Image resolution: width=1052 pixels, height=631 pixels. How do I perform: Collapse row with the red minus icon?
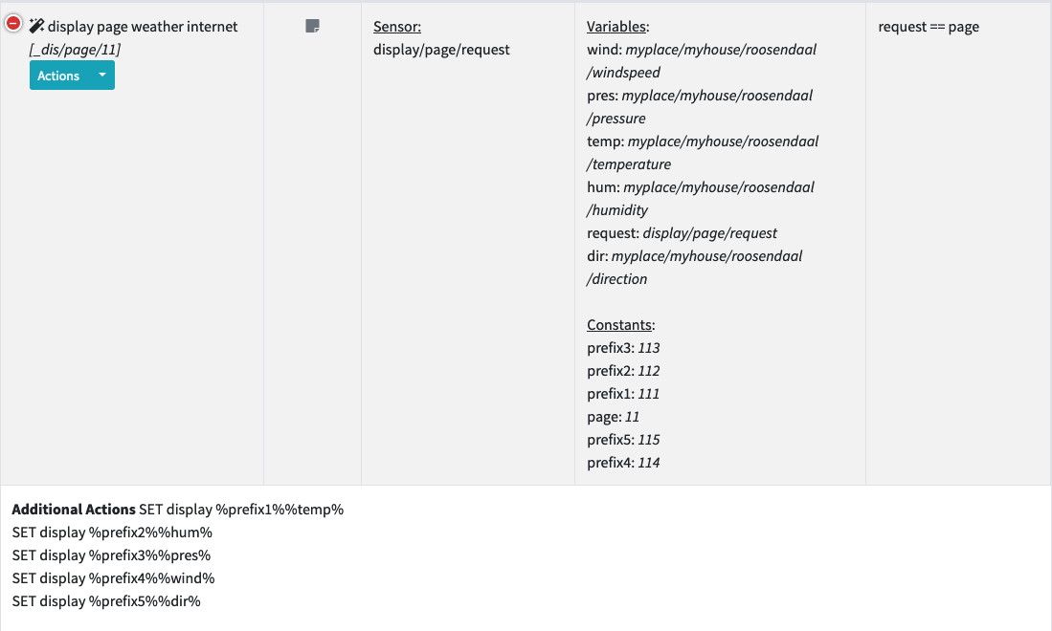tap(13, 25)
